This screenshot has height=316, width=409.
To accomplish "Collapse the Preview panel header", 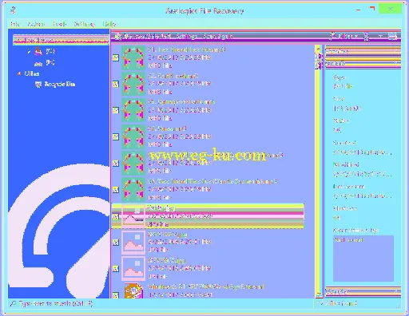I will [363, 51].
